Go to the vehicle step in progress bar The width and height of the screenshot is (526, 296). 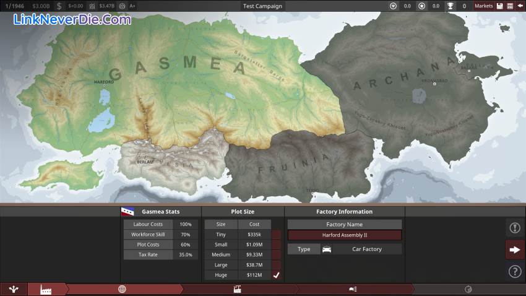[353, 289]
